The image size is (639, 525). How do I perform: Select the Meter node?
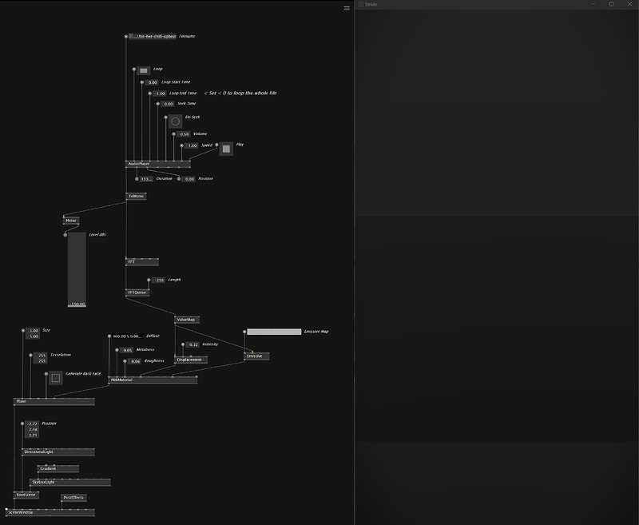(x=71, y=221)
